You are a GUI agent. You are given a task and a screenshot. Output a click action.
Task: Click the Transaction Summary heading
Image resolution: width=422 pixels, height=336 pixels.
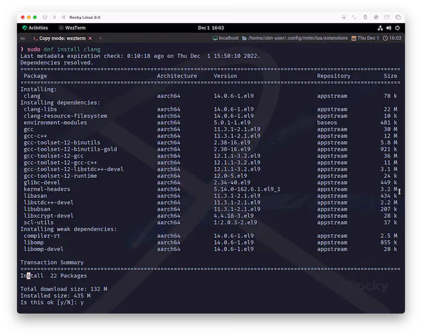[52, 262]
